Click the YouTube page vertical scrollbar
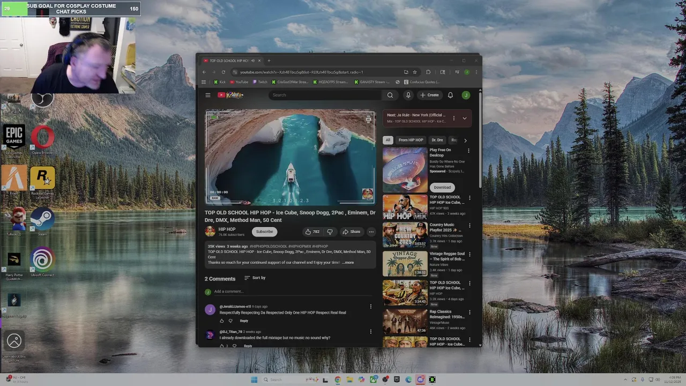Viewport: 686px width, 386px height. tap(480, 139)
